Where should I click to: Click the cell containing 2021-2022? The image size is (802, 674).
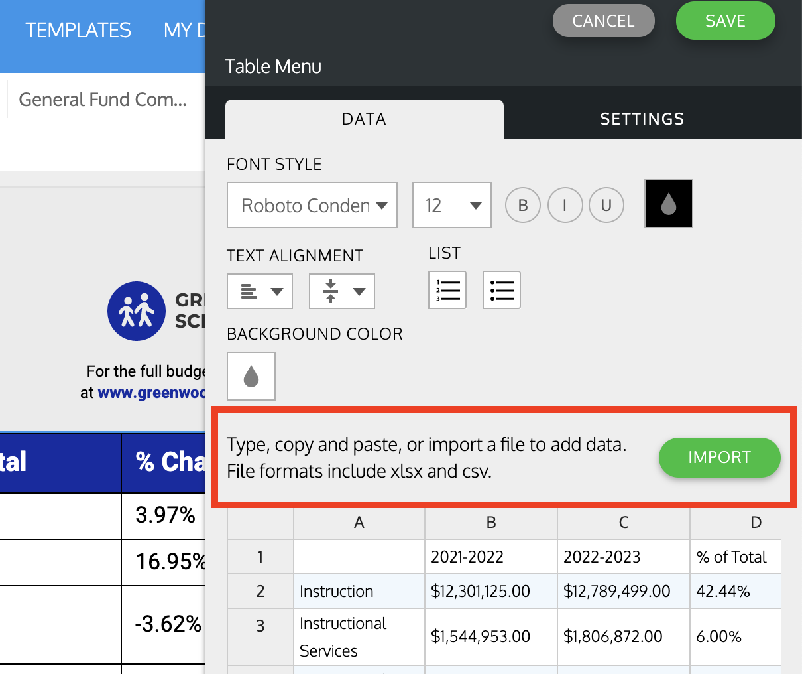pyautogui.click(x=491, y=557)
